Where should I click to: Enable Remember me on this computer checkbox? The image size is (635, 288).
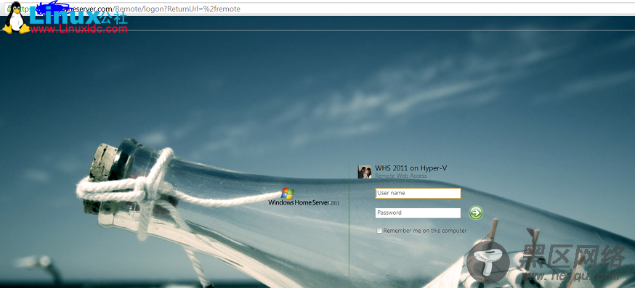(379, 231)
